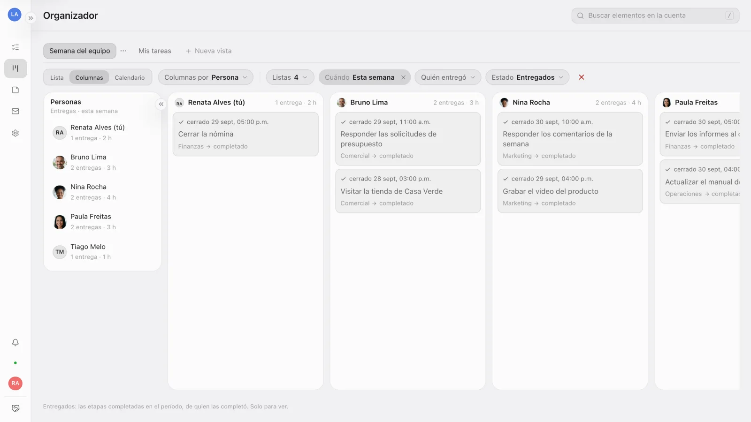Open the task list sidebar icon
Viewport: 751px width, 422px height.
[x=15, y=47]
